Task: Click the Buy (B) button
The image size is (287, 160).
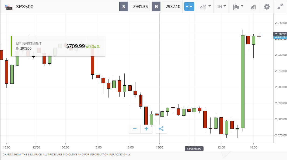Action: click(156, 6)
